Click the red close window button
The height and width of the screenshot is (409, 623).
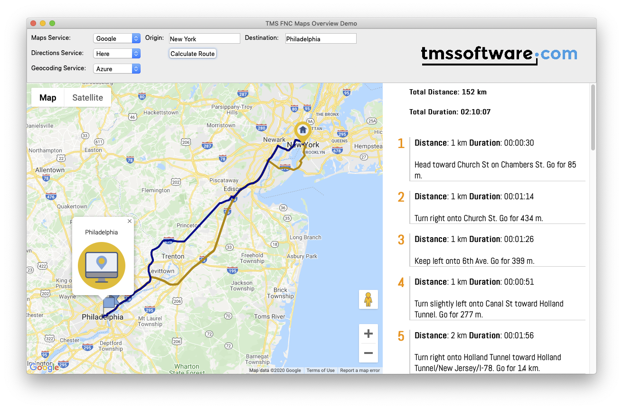click(x=33, y=23)
